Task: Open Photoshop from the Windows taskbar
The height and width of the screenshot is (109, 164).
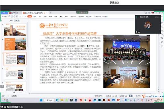Action: coord(99,100)
